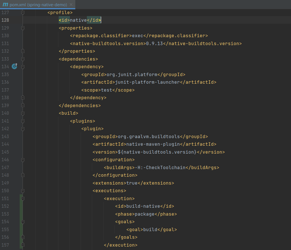
Task: Click '${native-buildtools.version}' property reference
Action: (x=157, y=152)
